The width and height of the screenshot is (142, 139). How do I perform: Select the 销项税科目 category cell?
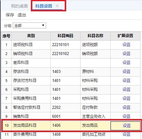31,54
